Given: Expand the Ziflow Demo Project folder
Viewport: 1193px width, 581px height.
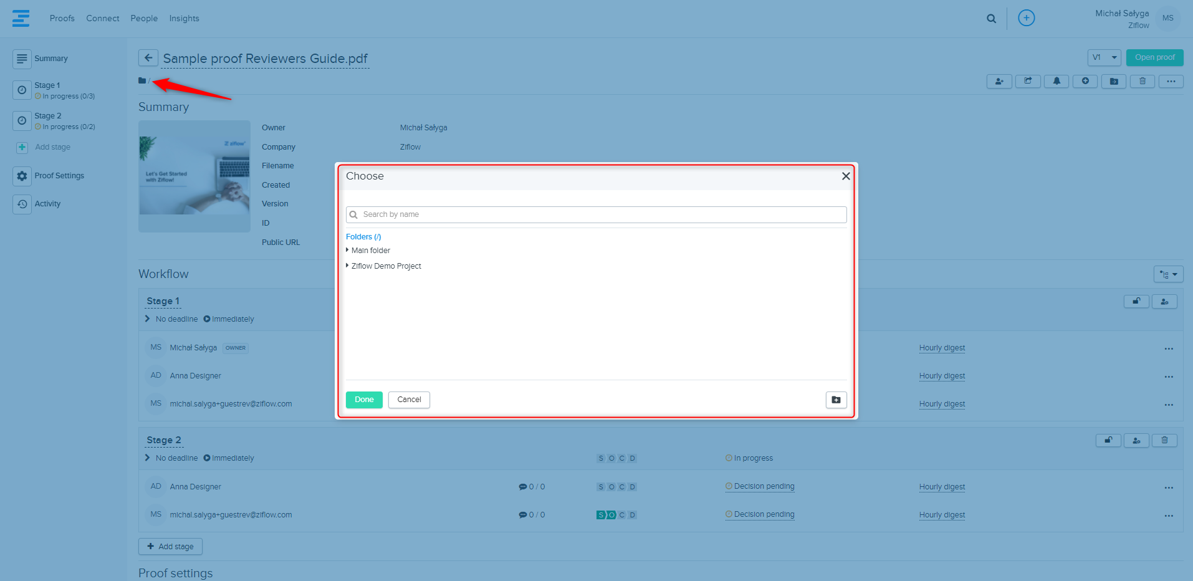Looking at the screenshot, I should pos(348,266).
